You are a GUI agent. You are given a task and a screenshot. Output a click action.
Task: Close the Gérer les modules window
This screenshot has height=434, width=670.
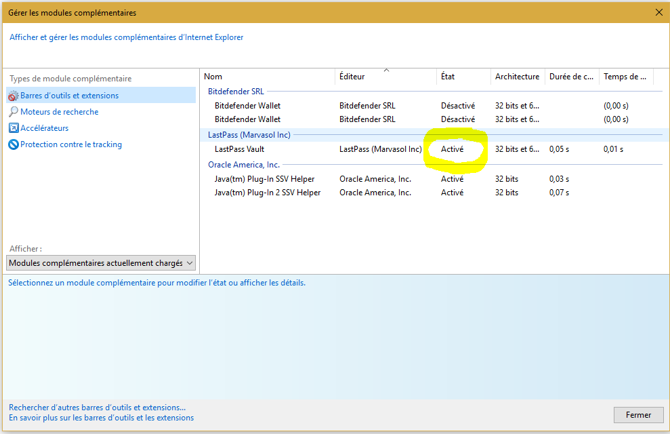(x=658, y=12)
